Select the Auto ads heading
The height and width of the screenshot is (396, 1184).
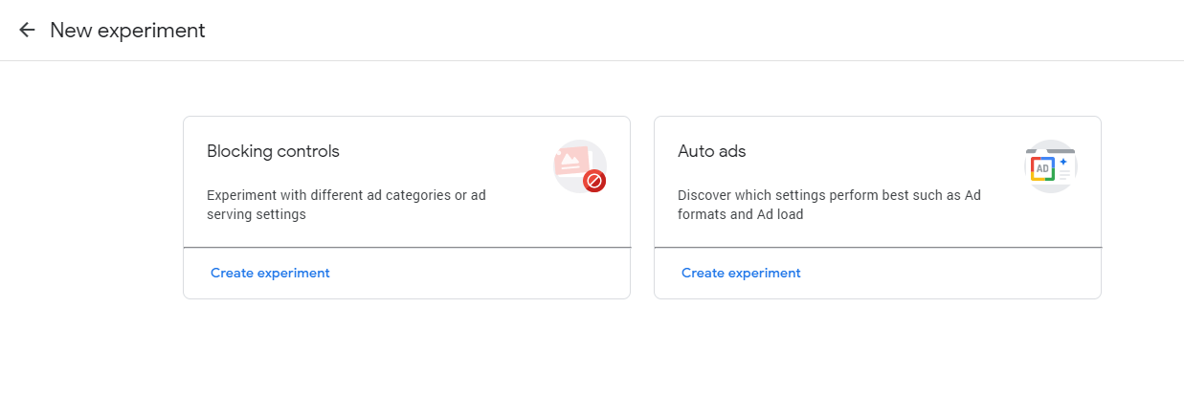[711, 151]
